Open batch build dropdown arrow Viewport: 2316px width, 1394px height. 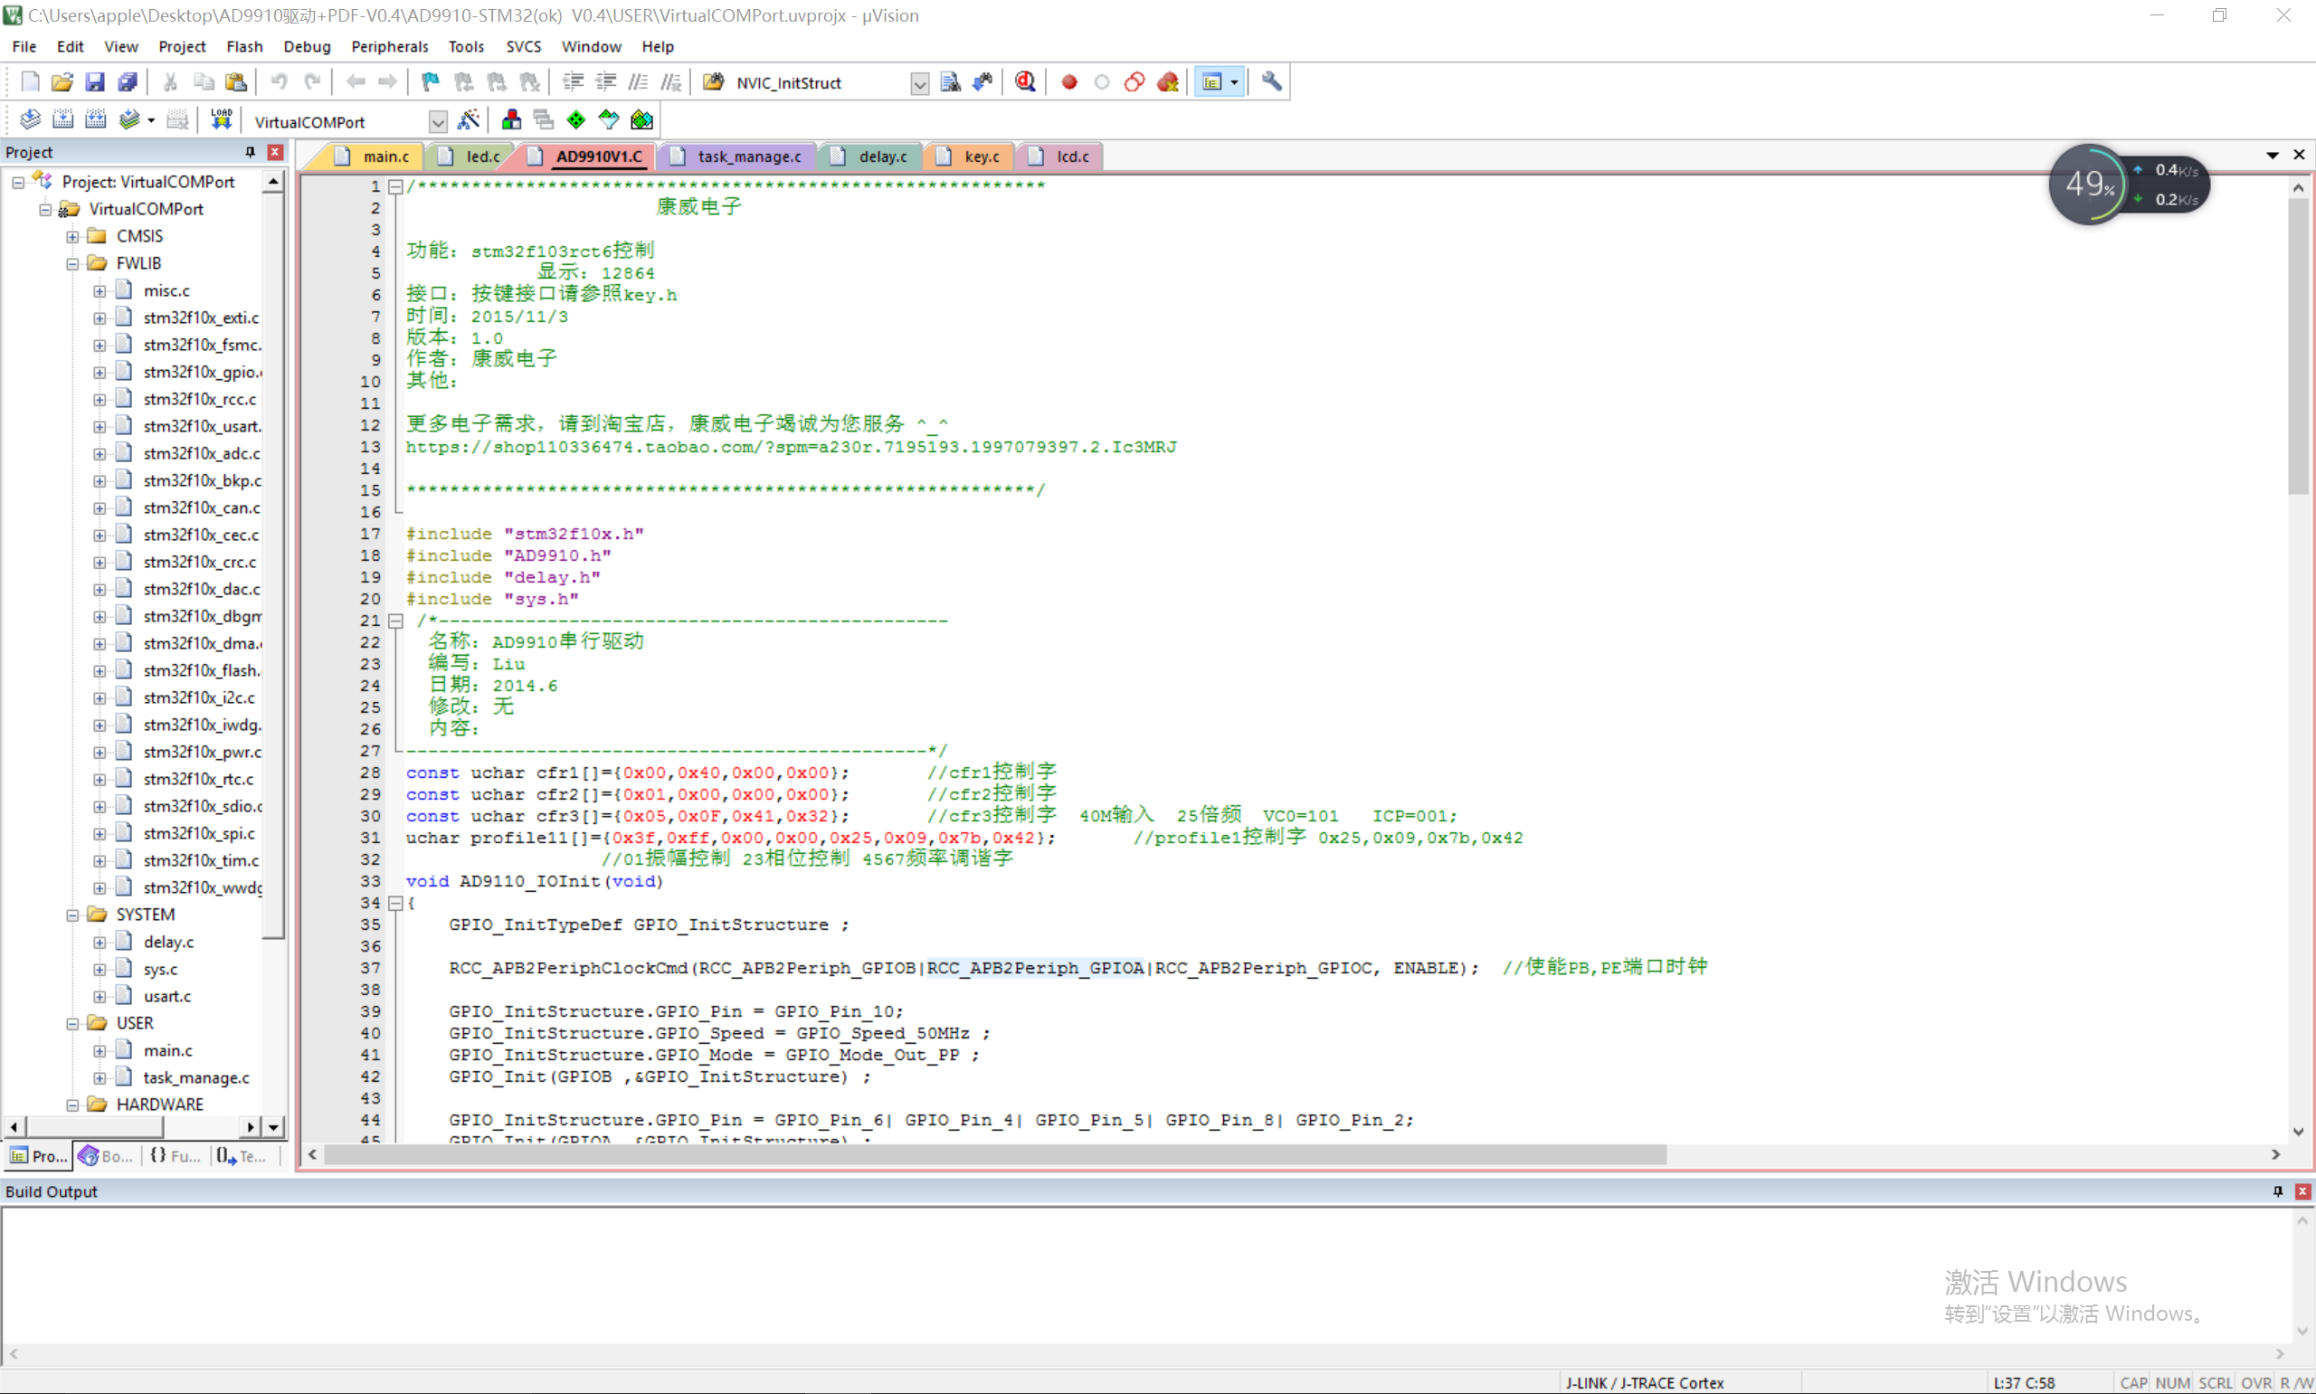[150, 120]
